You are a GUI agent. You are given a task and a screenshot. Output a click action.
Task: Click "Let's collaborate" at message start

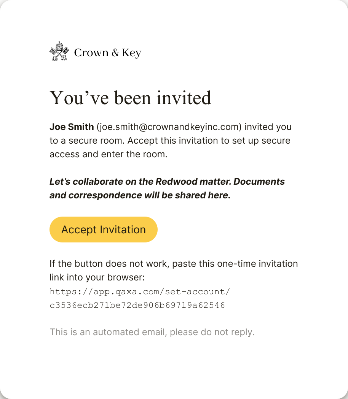click(x=86, y=181)
